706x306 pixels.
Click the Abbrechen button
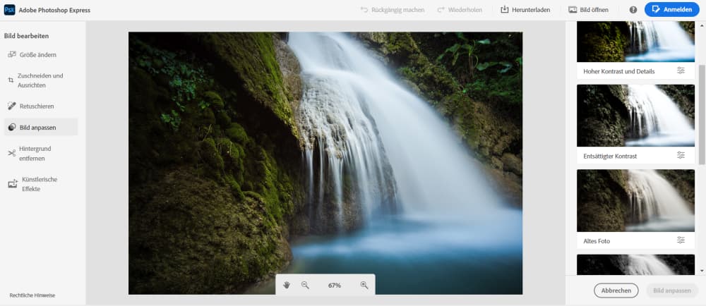tap(616, 290)
